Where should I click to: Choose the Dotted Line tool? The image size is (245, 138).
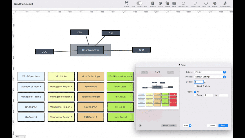[x=195, y=3]
